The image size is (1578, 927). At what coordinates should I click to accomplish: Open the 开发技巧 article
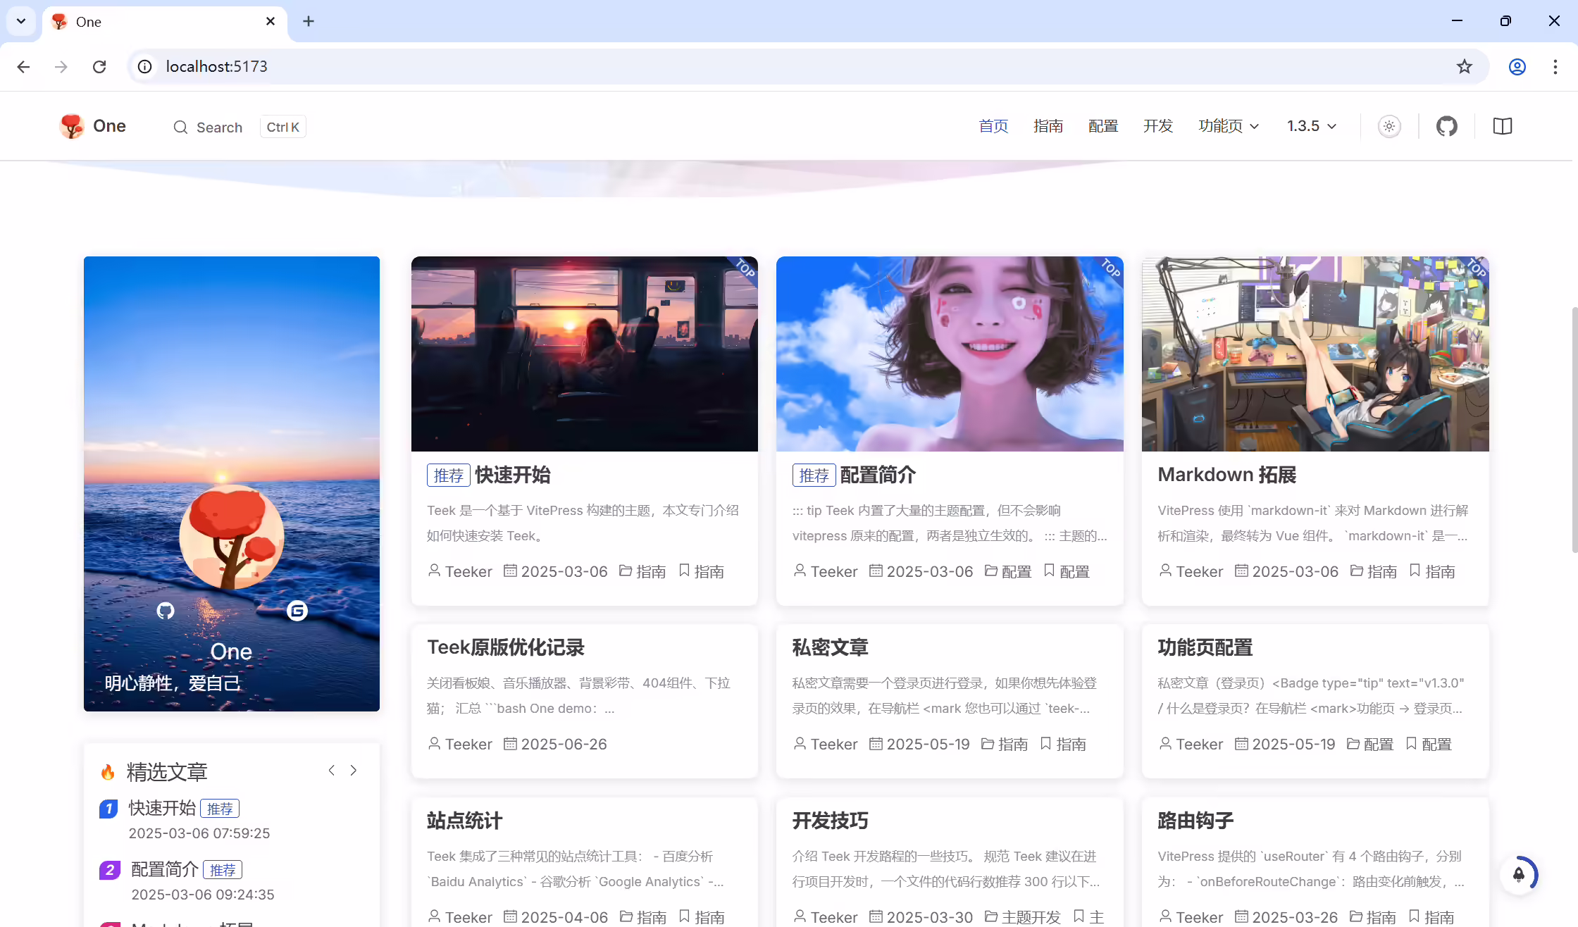(831, 821)
